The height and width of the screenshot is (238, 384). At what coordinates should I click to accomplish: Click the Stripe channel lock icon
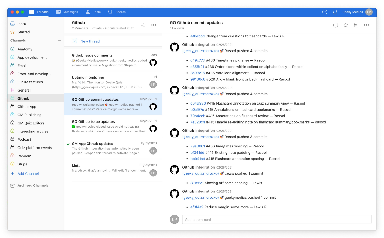point(13,164)
